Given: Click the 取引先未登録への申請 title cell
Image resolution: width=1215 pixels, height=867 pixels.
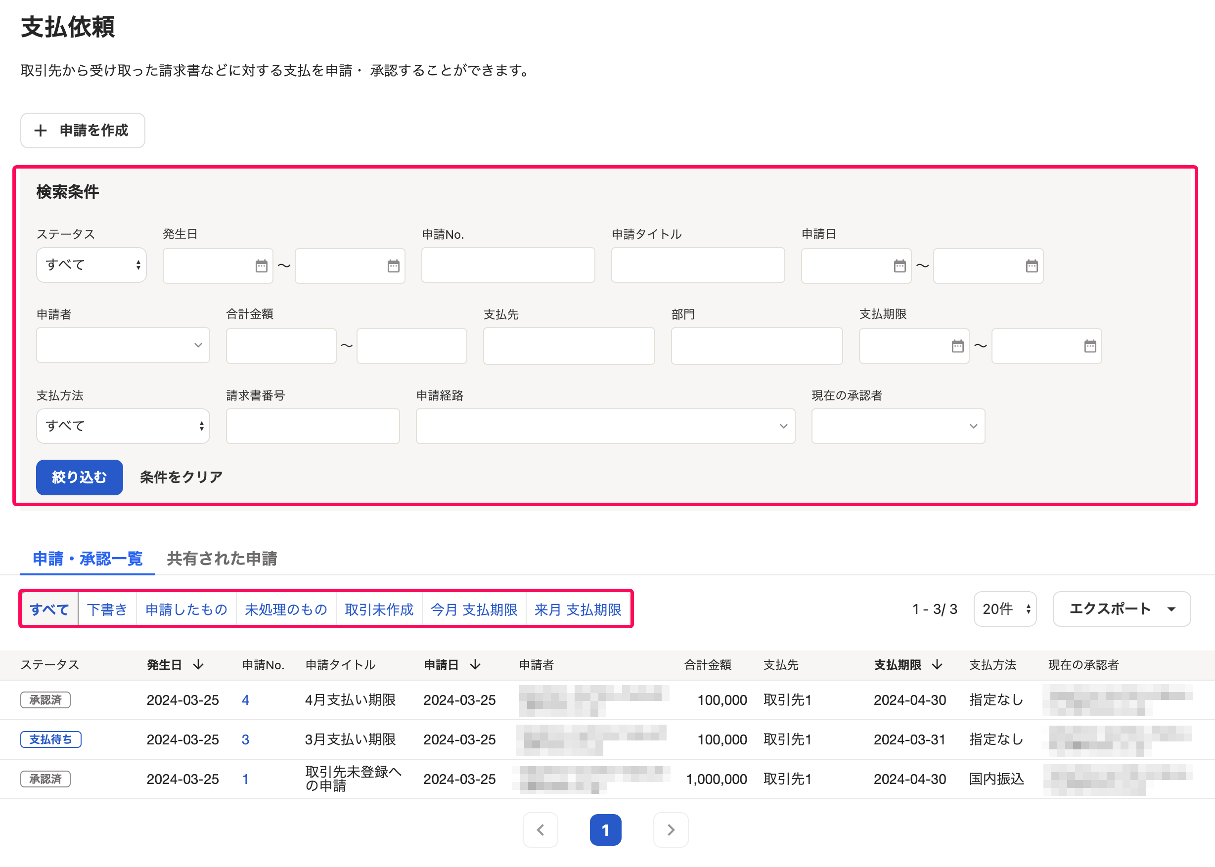Looking at the screenshot, I should click(x=353, y=779).
